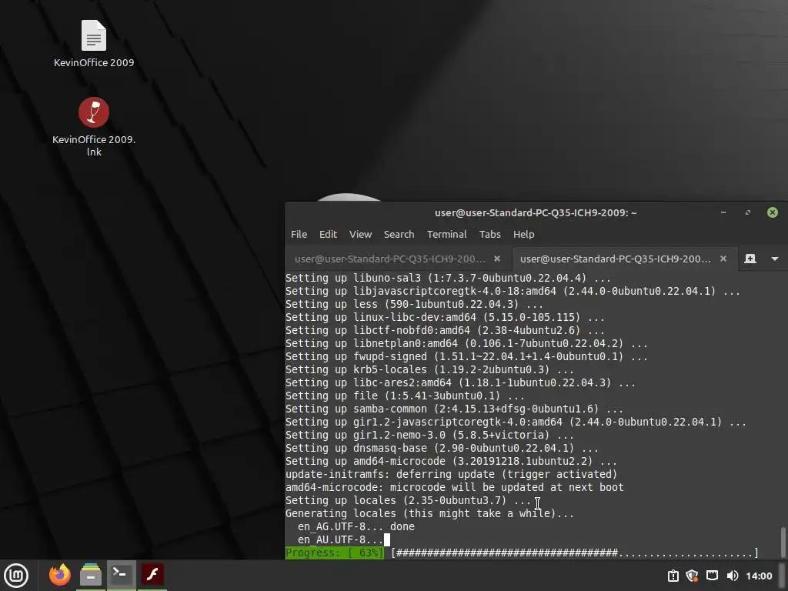
Task: Click the 'Setting up amd64-microcode' line
Action: tap(451, 462)
